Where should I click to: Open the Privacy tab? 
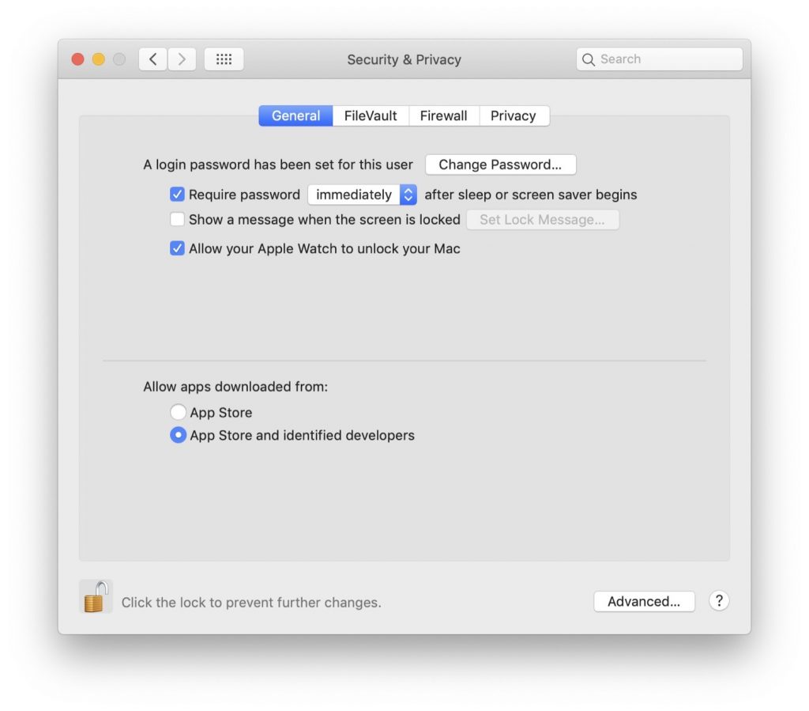coord(514,115)
